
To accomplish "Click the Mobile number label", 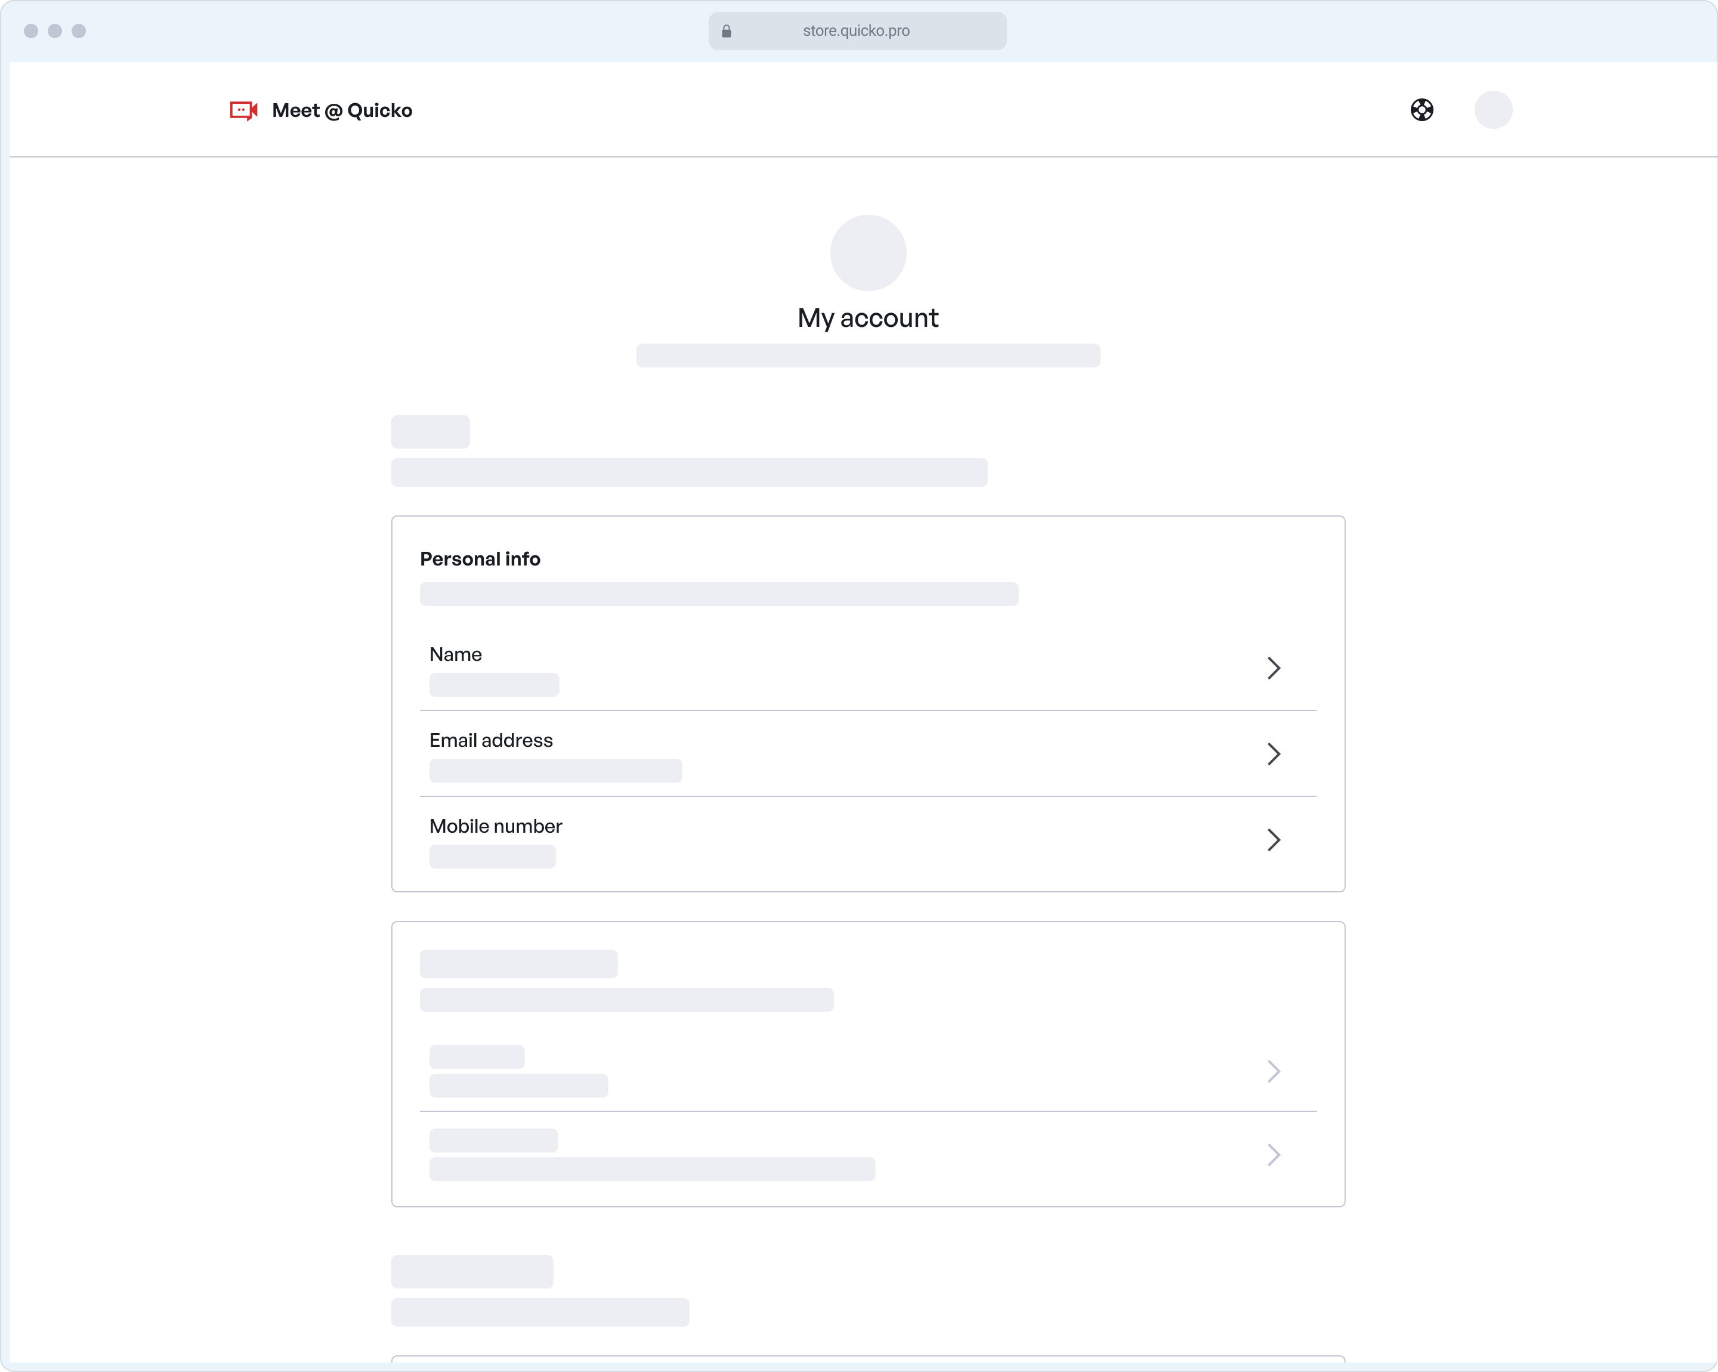I will pos(496,826).
